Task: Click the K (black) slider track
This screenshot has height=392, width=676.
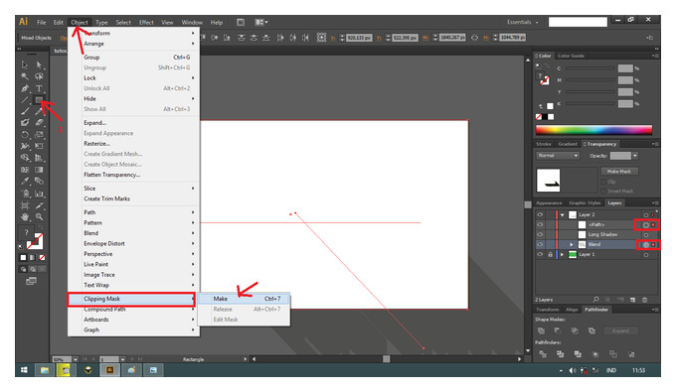Action: coord(591,103)
